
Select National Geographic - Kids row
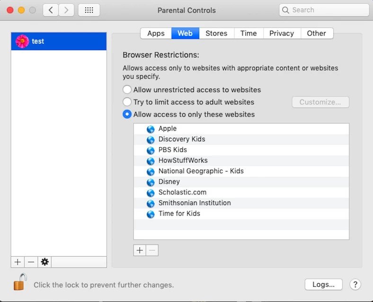(241, 171)
